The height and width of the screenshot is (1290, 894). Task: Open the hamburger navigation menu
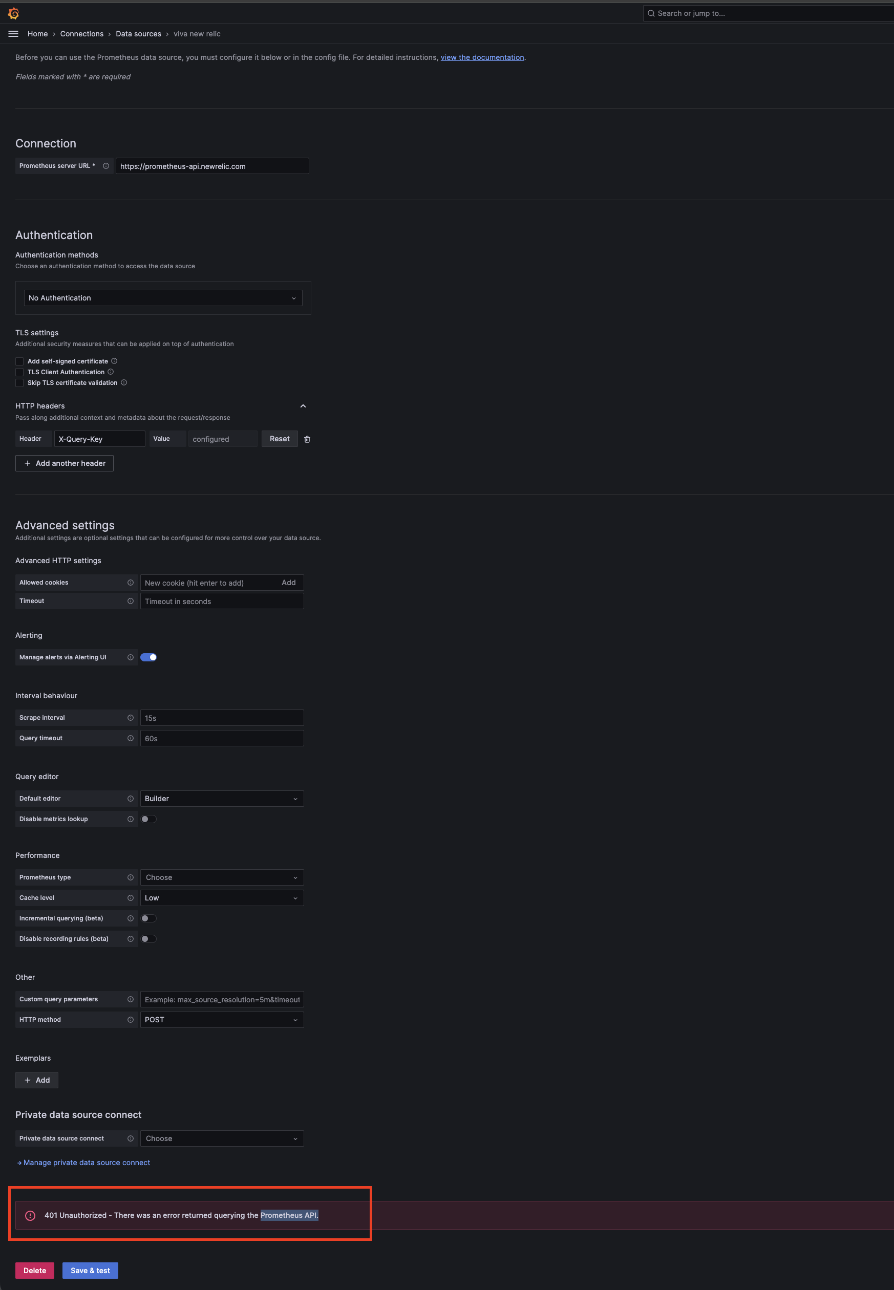point(13,34)
